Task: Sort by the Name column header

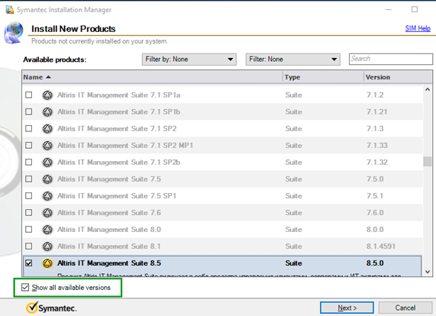Action: (152, 77)
